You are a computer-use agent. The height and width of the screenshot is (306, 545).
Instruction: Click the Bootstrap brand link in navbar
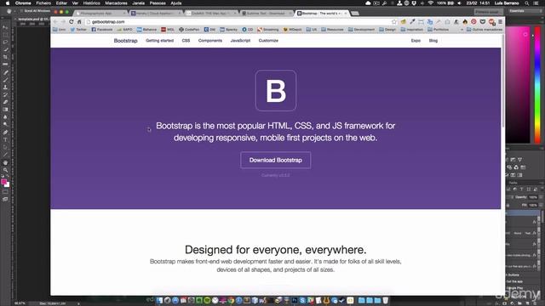[125, 41]
